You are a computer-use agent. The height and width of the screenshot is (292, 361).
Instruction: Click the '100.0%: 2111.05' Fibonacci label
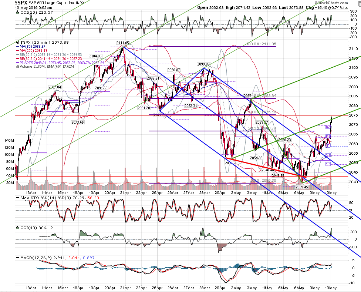point(261,44)
